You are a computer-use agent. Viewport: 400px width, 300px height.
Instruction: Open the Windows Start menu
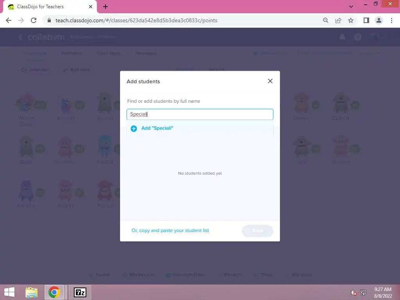9,292
